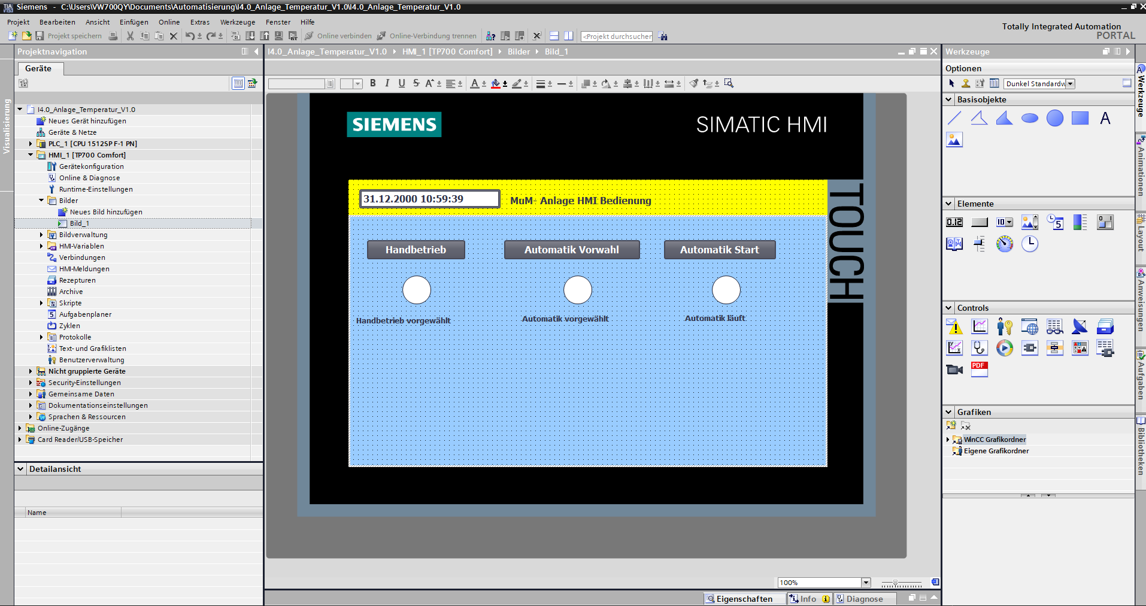Click the Handbetrieb button
This screenshot has width=1146, height=606.
tap(416, 250)
